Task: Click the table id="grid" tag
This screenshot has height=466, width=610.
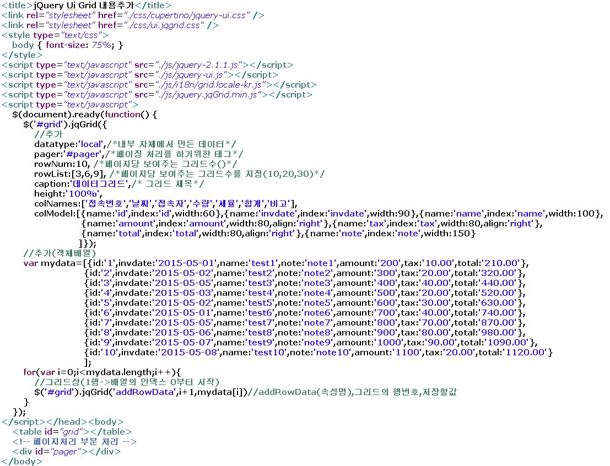Action: point(72,432)
